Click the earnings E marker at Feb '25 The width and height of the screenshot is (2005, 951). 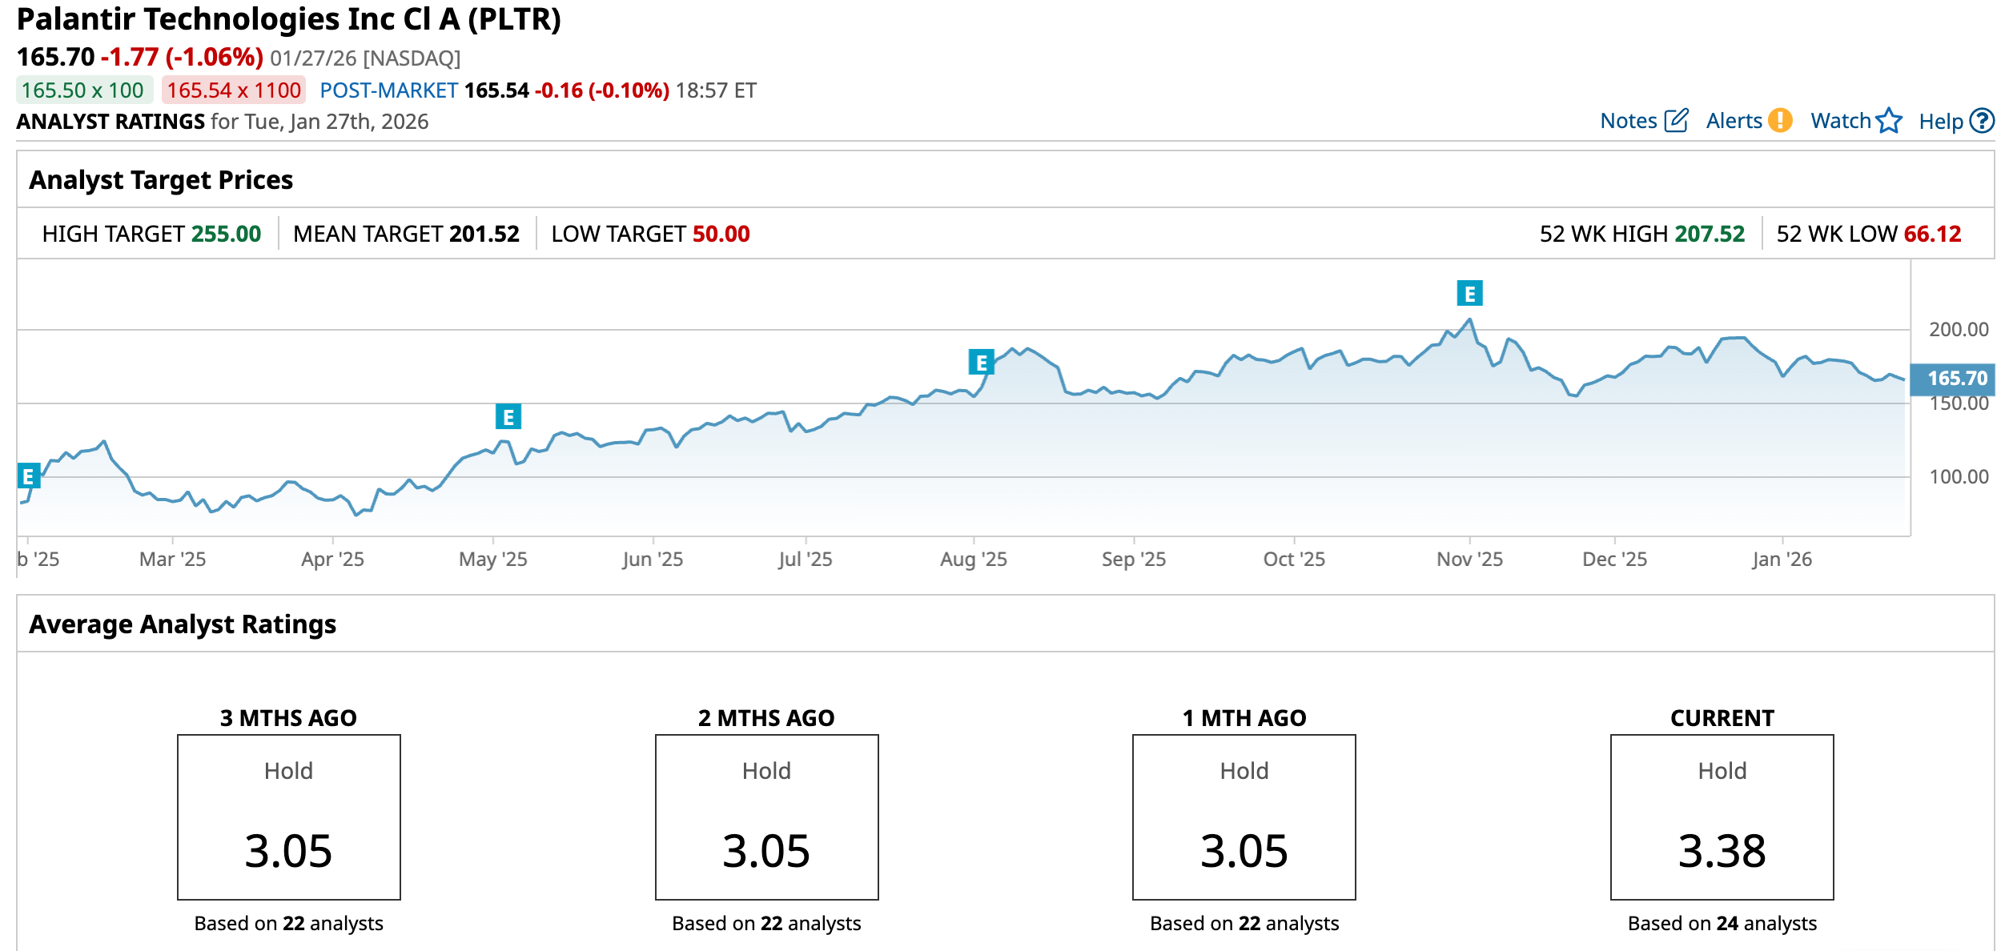[28, 476]
